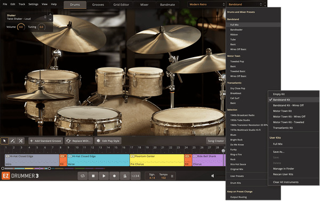Image resolution: width=320 pixels, height=201 pixels.
Task: Toggle the metronome icon
Action: (x=125, y=176)
